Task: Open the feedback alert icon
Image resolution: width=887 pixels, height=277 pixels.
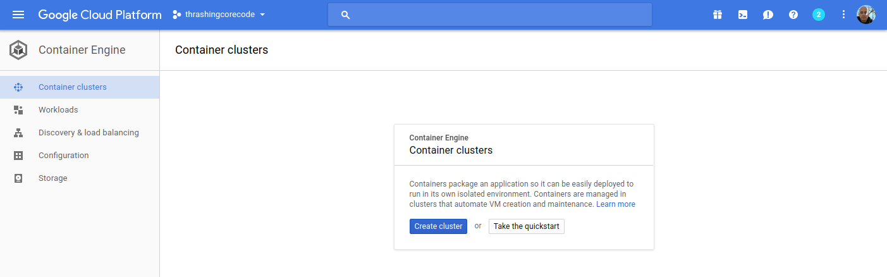Action: coord(768,15)
